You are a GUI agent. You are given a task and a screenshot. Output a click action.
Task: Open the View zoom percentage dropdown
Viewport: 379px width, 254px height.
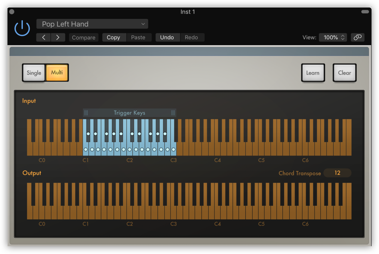click(333, 37)
